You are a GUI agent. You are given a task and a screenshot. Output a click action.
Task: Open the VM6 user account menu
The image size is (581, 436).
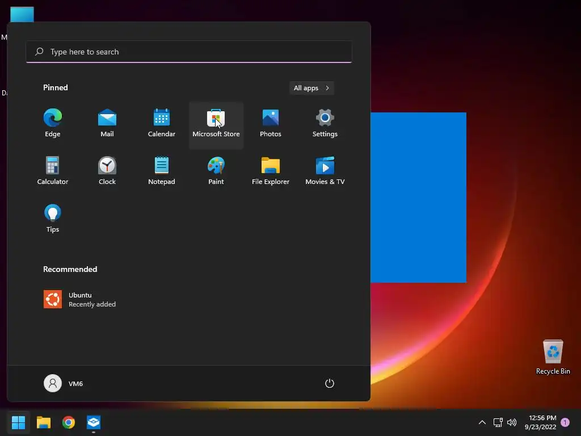click(x=64, y=383)
